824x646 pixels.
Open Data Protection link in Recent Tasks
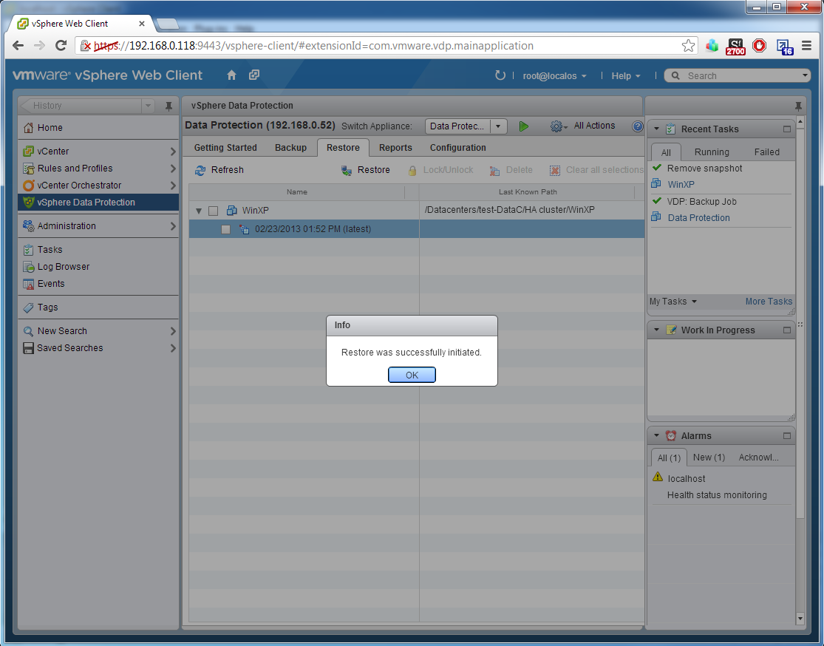pyautogui.click(x=698, y=217)
